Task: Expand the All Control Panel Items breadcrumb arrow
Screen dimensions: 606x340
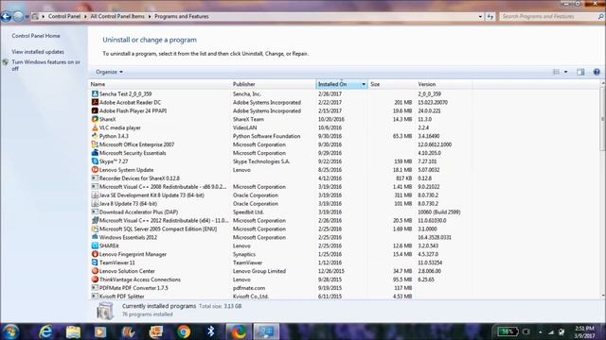Action: (150, 17)
